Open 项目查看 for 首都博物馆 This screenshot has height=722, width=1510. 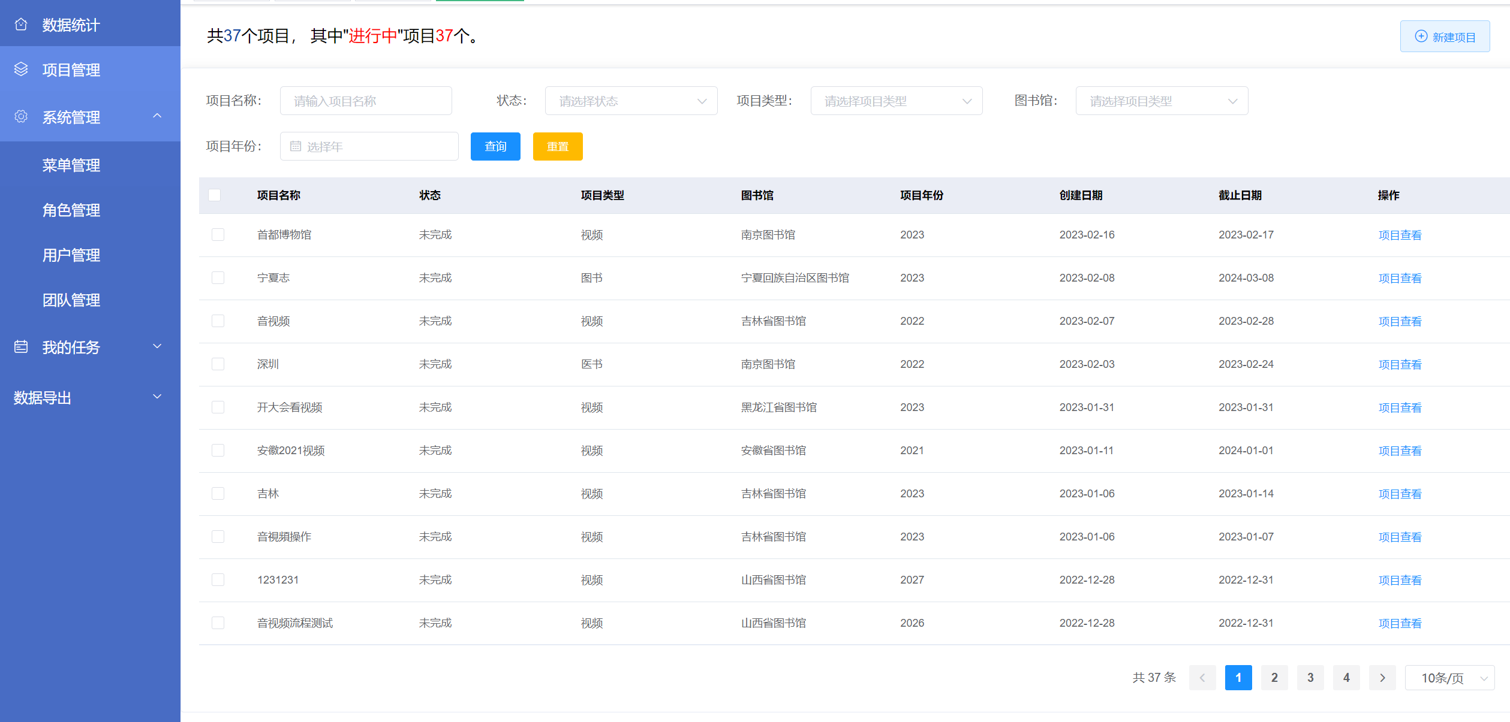click(1400, 235)
